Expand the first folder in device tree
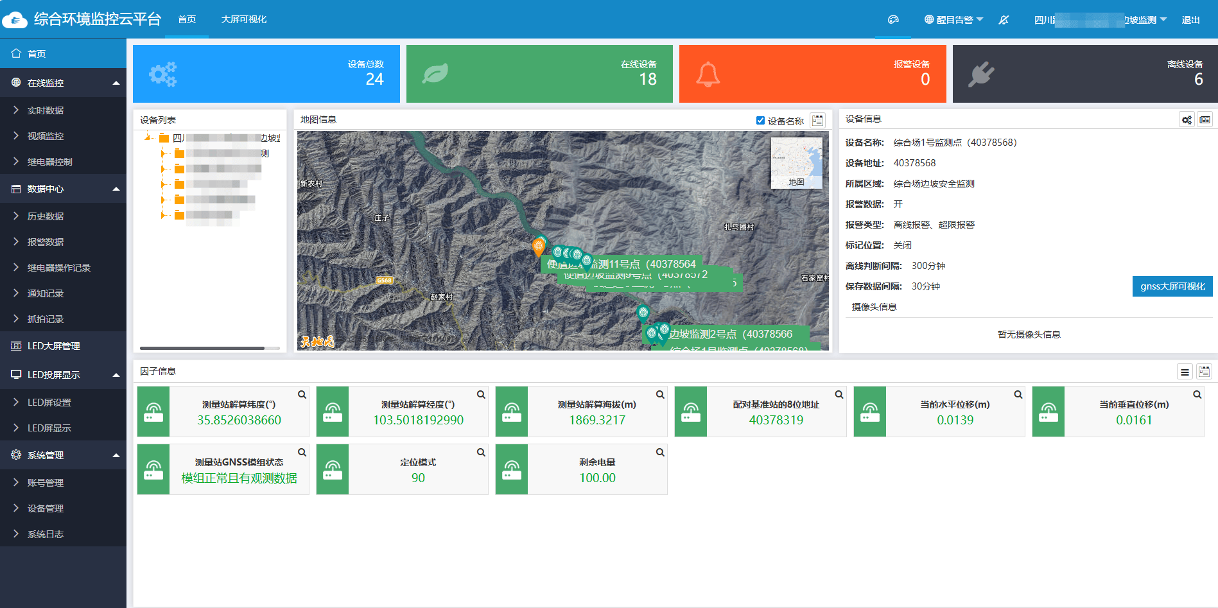 click(x=162, y=153)
